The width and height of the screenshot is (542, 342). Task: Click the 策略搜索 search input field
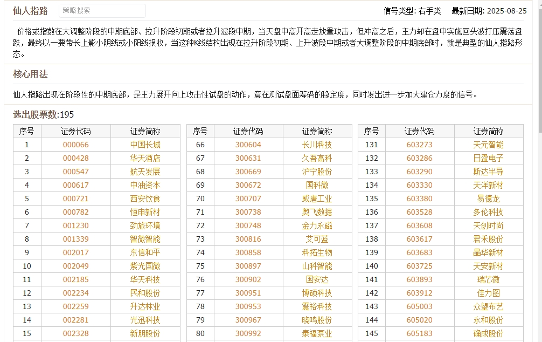point(102,11)
